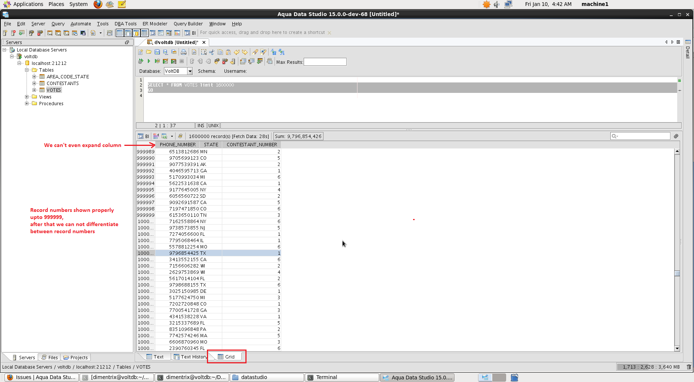This screenshot has width=694, height=382.
Task: Open a script file with folder icon
Action: [x=149, y=52]
